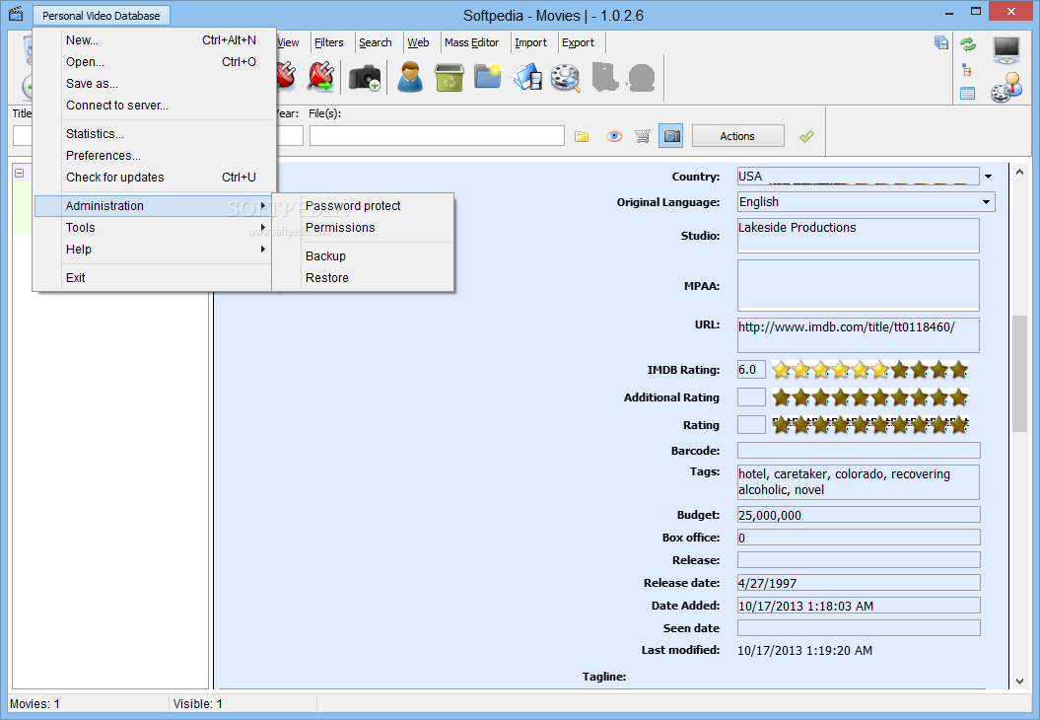This screenshot has width=1040, height=720.
Task: Click the eye icon next to File(s) field
Action: tap(614, 137)
